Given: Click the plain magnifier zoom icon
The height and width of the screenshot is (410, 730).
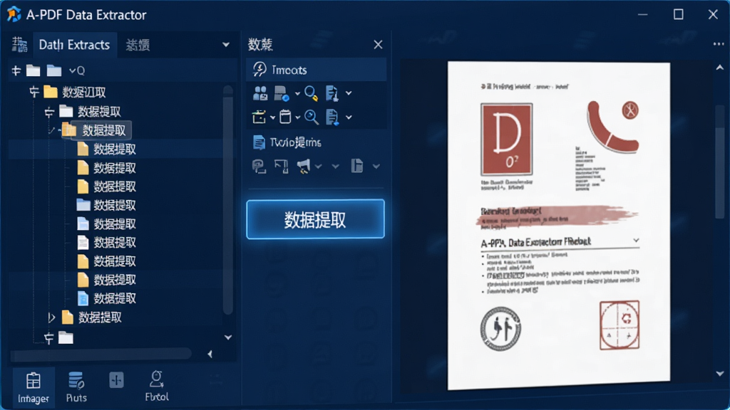Looking at the screenshot, I should [312, 117].
